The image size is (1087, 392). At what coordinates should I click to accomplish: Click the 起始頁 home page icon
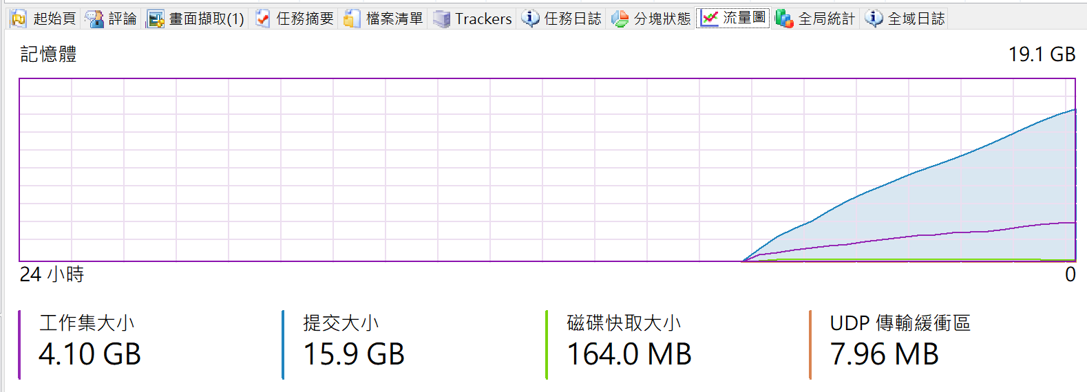tap(19, 19)
